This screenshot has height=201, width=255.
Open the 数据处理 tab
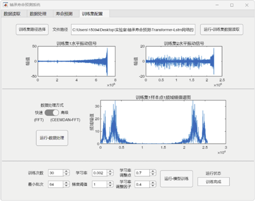[x=38, y=14]
